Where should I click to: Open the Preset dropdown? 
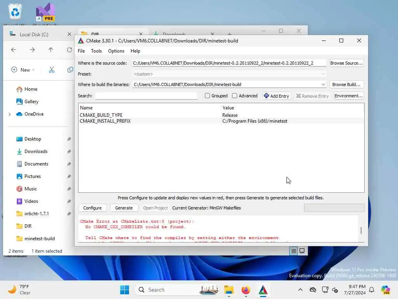click(229, 74)
